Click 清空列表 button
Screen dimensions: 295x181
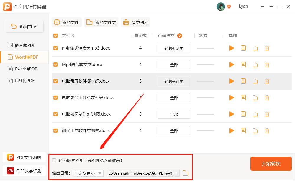click(x=135, y=22)
